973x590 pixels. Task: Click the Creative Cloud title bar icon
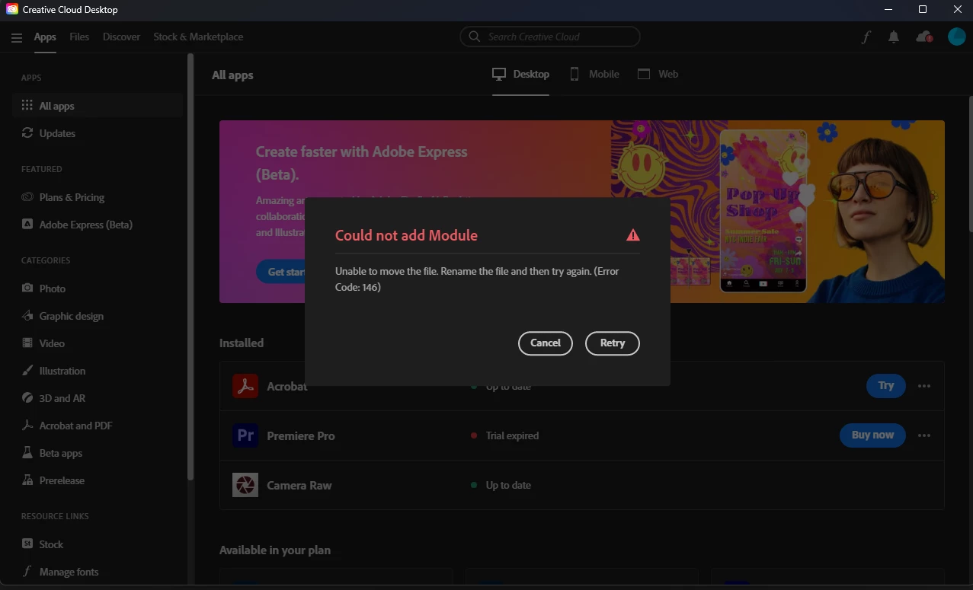point(12,10)
